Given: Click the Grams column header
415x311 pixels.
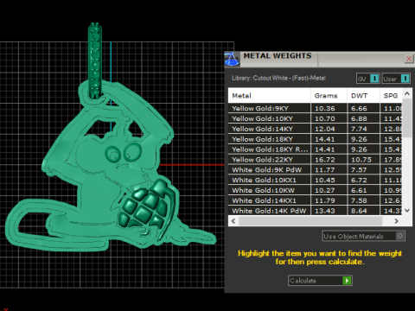Looking at the screenshot, I should click(x=329, y=96).
